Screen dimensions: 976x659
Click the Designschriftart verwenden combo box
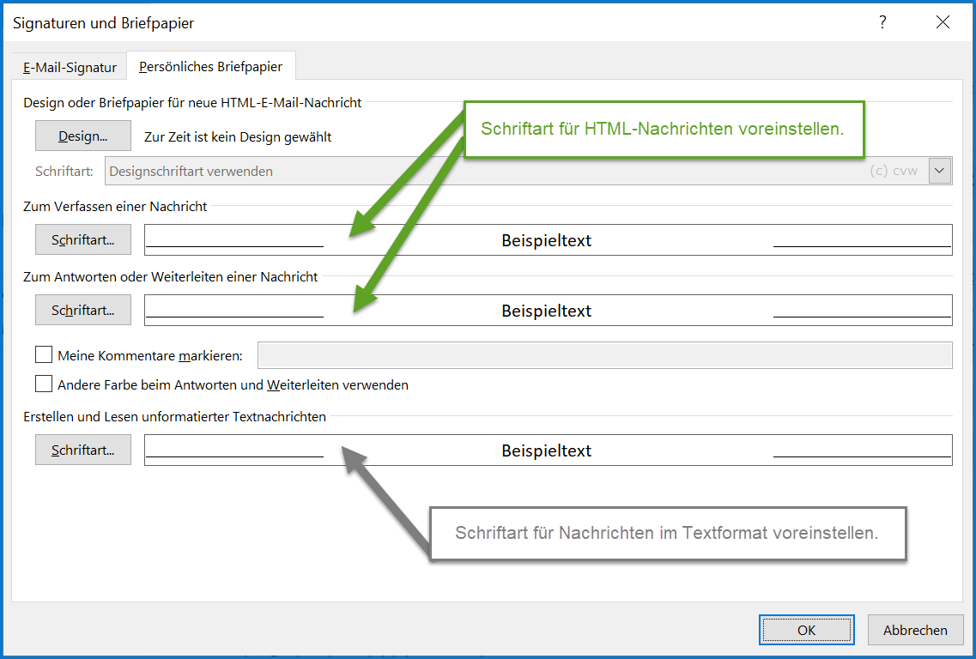tap(529, 171)
